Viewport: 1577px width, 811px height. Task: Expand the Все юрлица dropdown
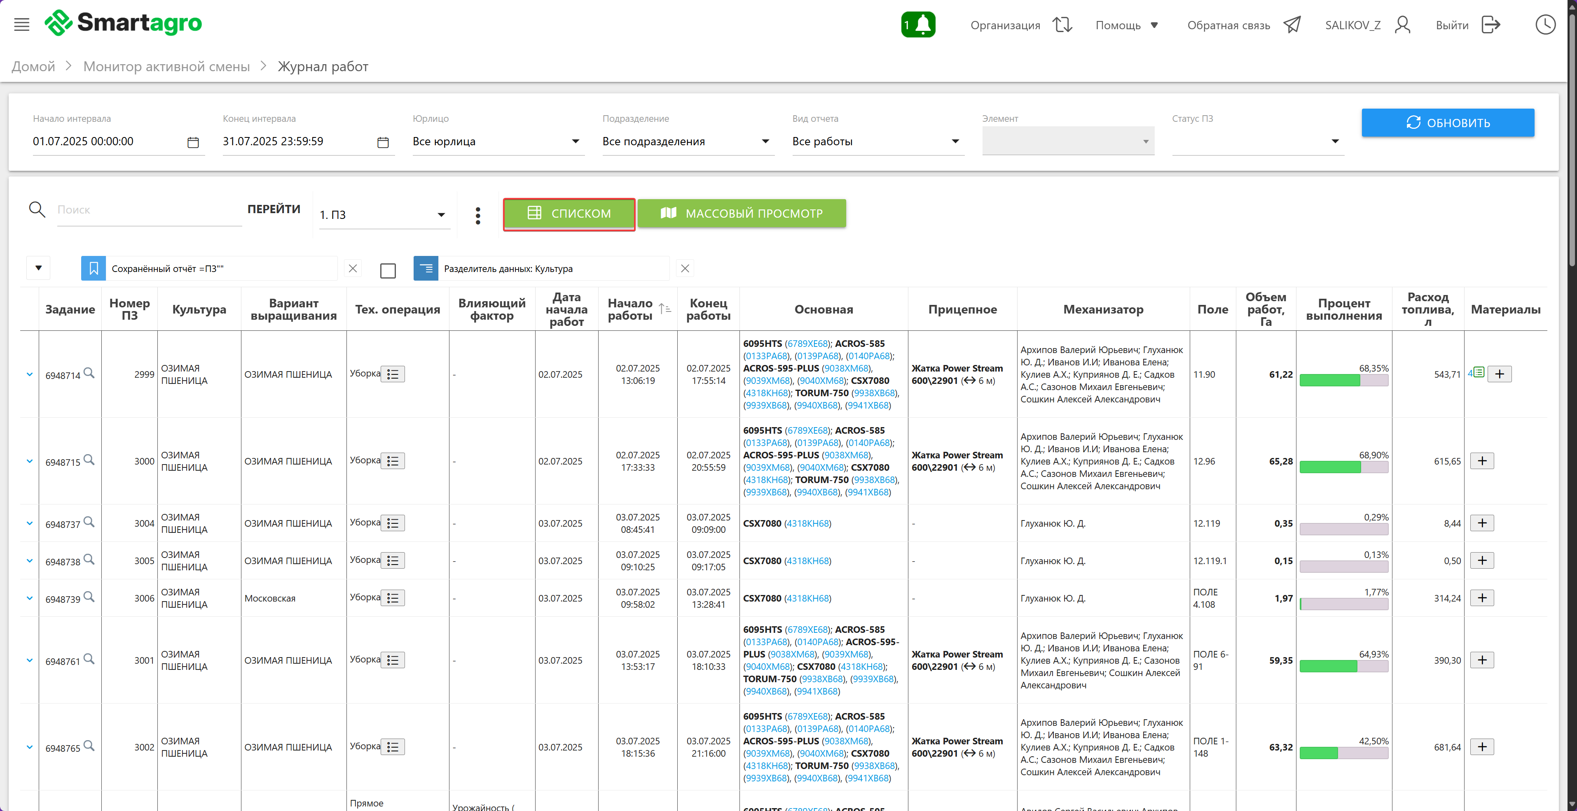[574, 142]
